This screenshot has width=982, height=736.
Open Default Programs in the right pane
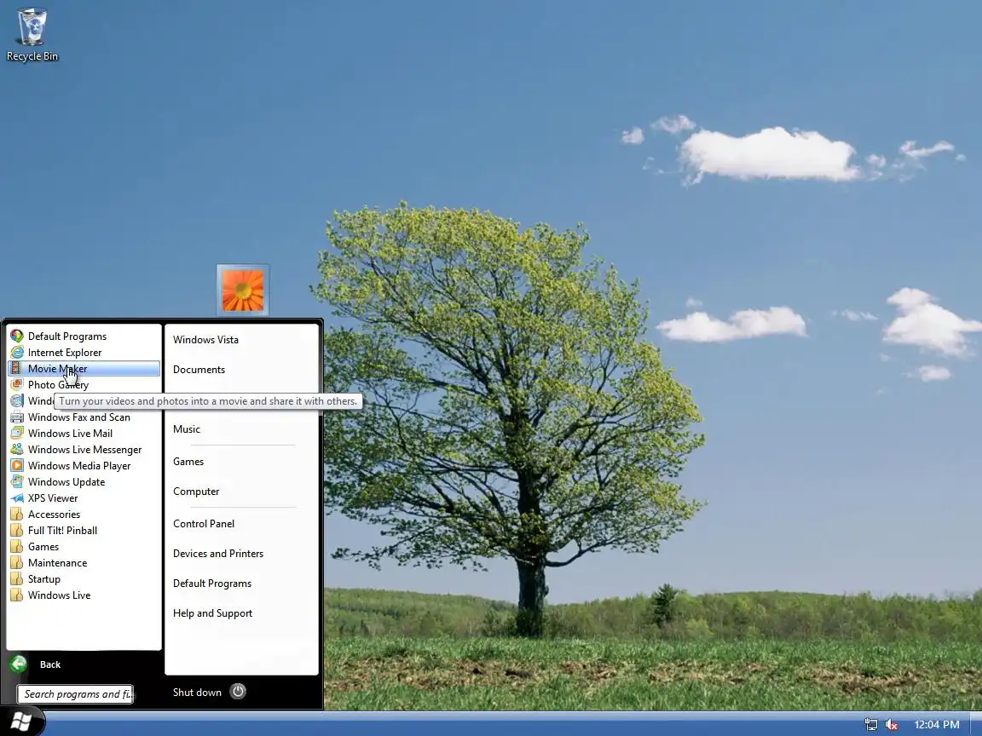pos(212,584)
